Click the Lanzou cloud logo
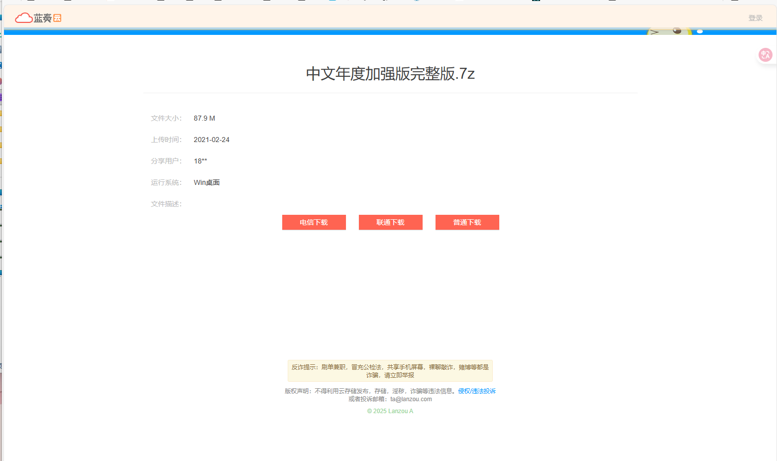Image resolution: width=777 pixels, height=461 pixels. tap(38, 18)
